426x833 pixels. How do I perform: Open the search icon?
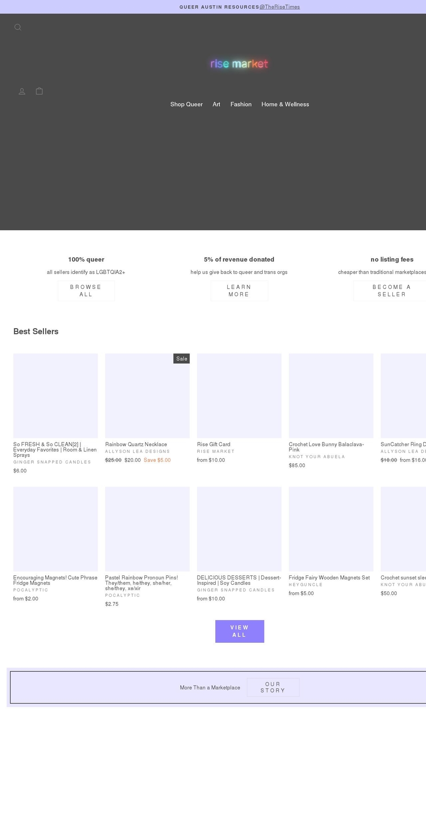(18, 27)
